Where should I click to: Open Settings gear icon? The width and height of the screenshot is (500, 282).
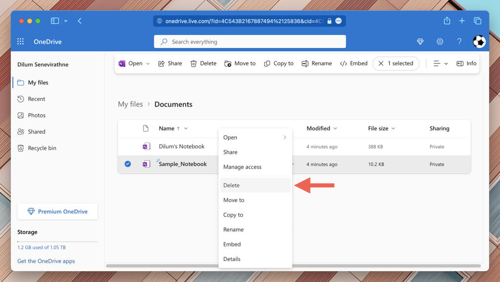[x=439, y=42]
